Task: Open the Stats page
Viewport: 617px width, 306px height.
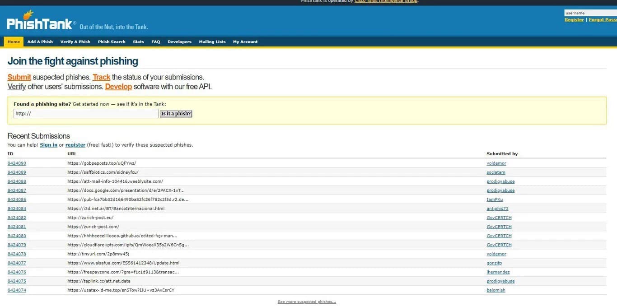Action: tap(138, 42)
